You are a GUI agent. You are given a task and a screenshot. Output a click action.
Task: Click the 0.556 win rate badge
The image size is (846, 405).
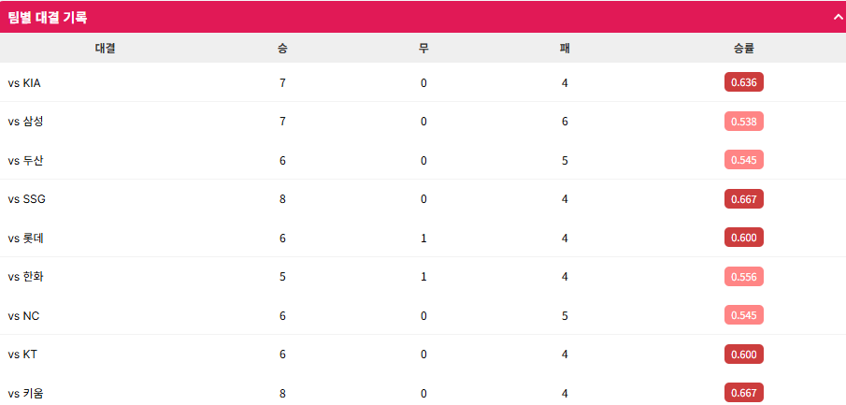(x=743, y=277)
